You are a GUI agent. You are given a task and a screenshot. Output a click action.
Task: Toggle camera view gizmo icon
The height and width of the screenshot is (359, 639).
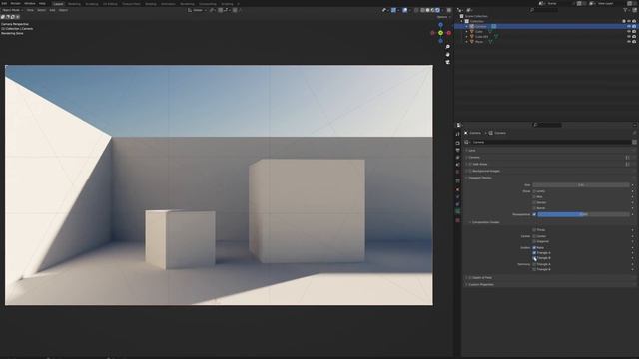[x=448, y=62]
